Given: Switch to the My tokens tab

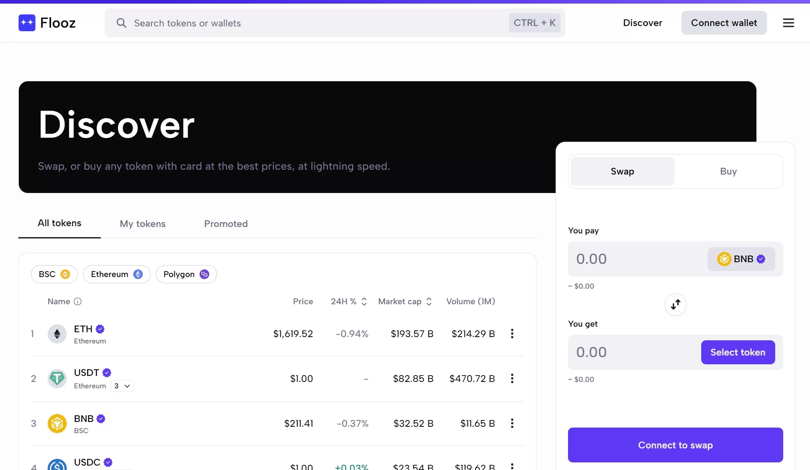Looking at the screenshot, I should coord(143,224).
